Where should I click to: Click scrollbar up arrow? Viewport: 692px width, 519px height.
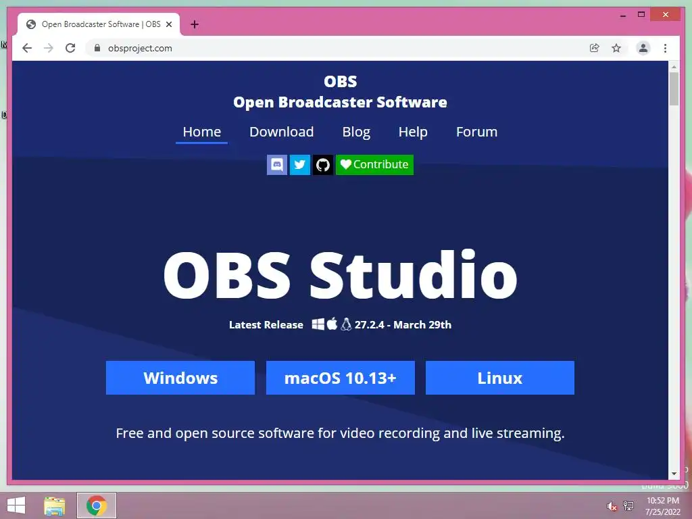pos(674,67)
